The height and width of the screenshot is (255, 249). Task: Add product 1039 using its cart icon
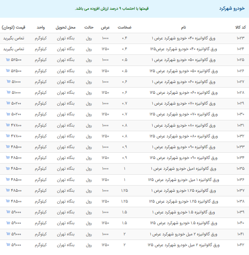[x=8, y=212]
